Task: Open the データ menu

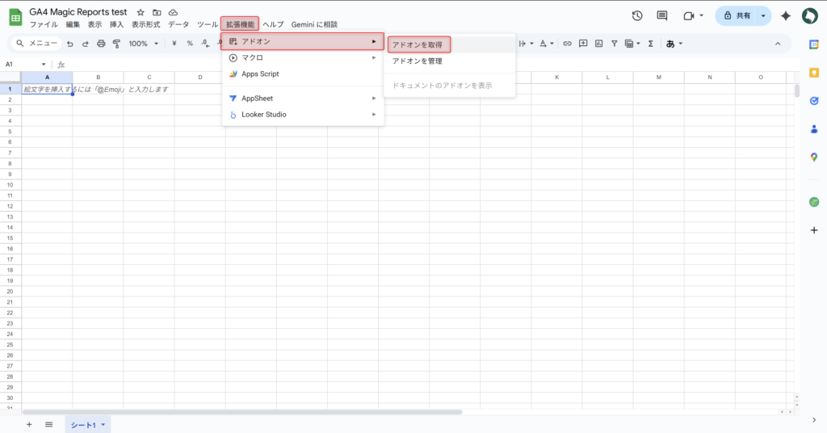Action: 178,24
